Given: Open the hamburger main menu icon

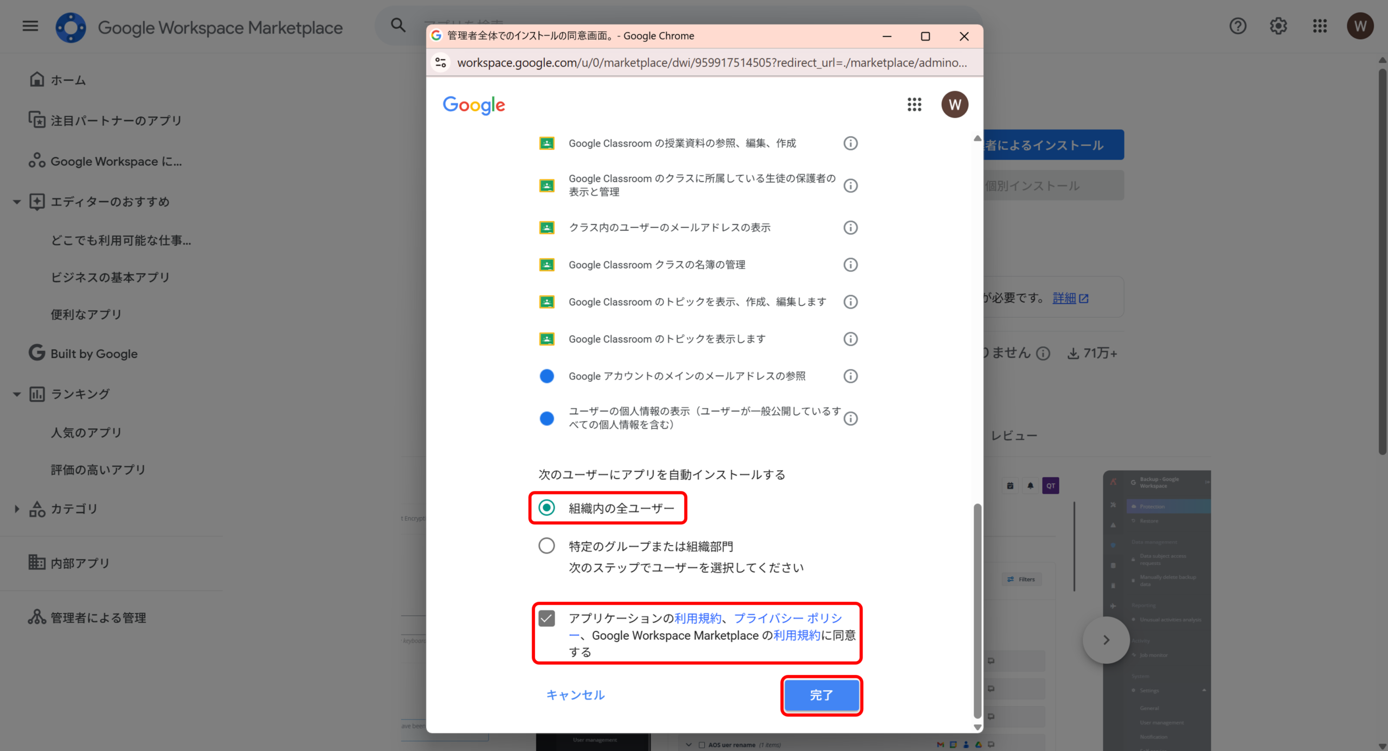Looking at the screenshot, I should [x=30, y=25].
